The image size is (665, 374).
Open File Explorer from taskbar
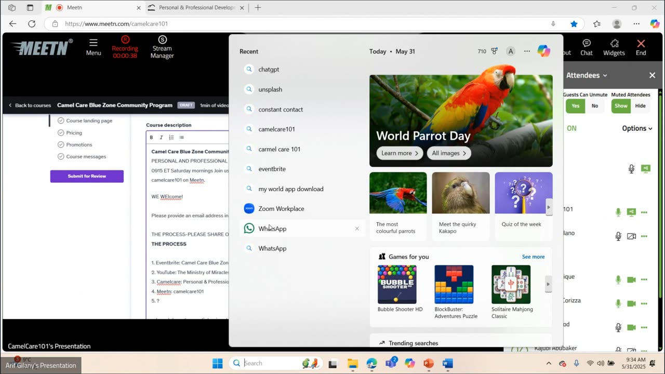click(x=352, y=363)
